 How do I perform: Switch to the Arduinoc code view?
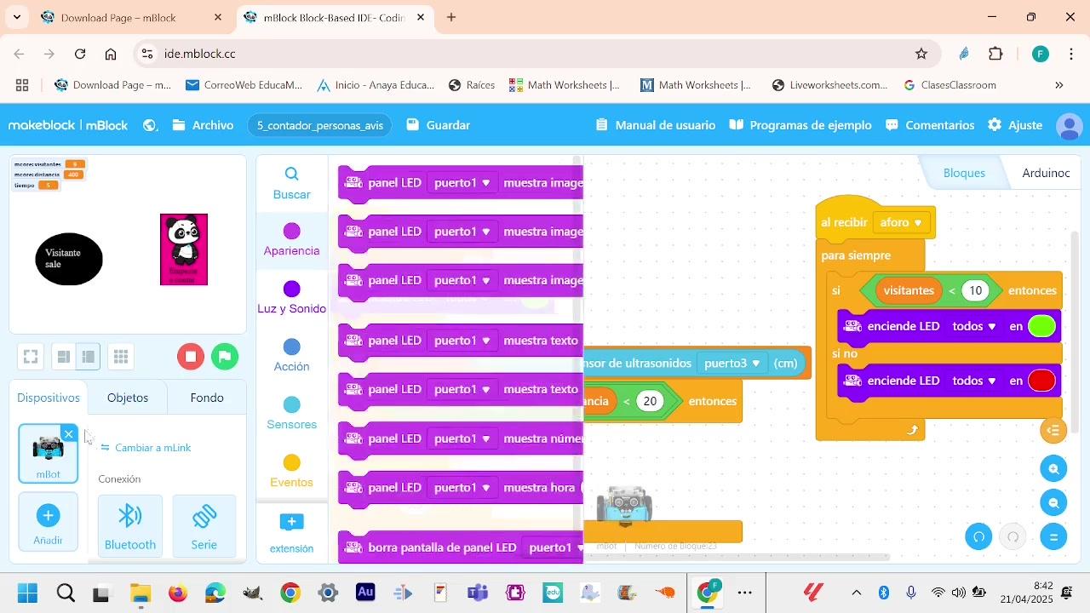1046,173
